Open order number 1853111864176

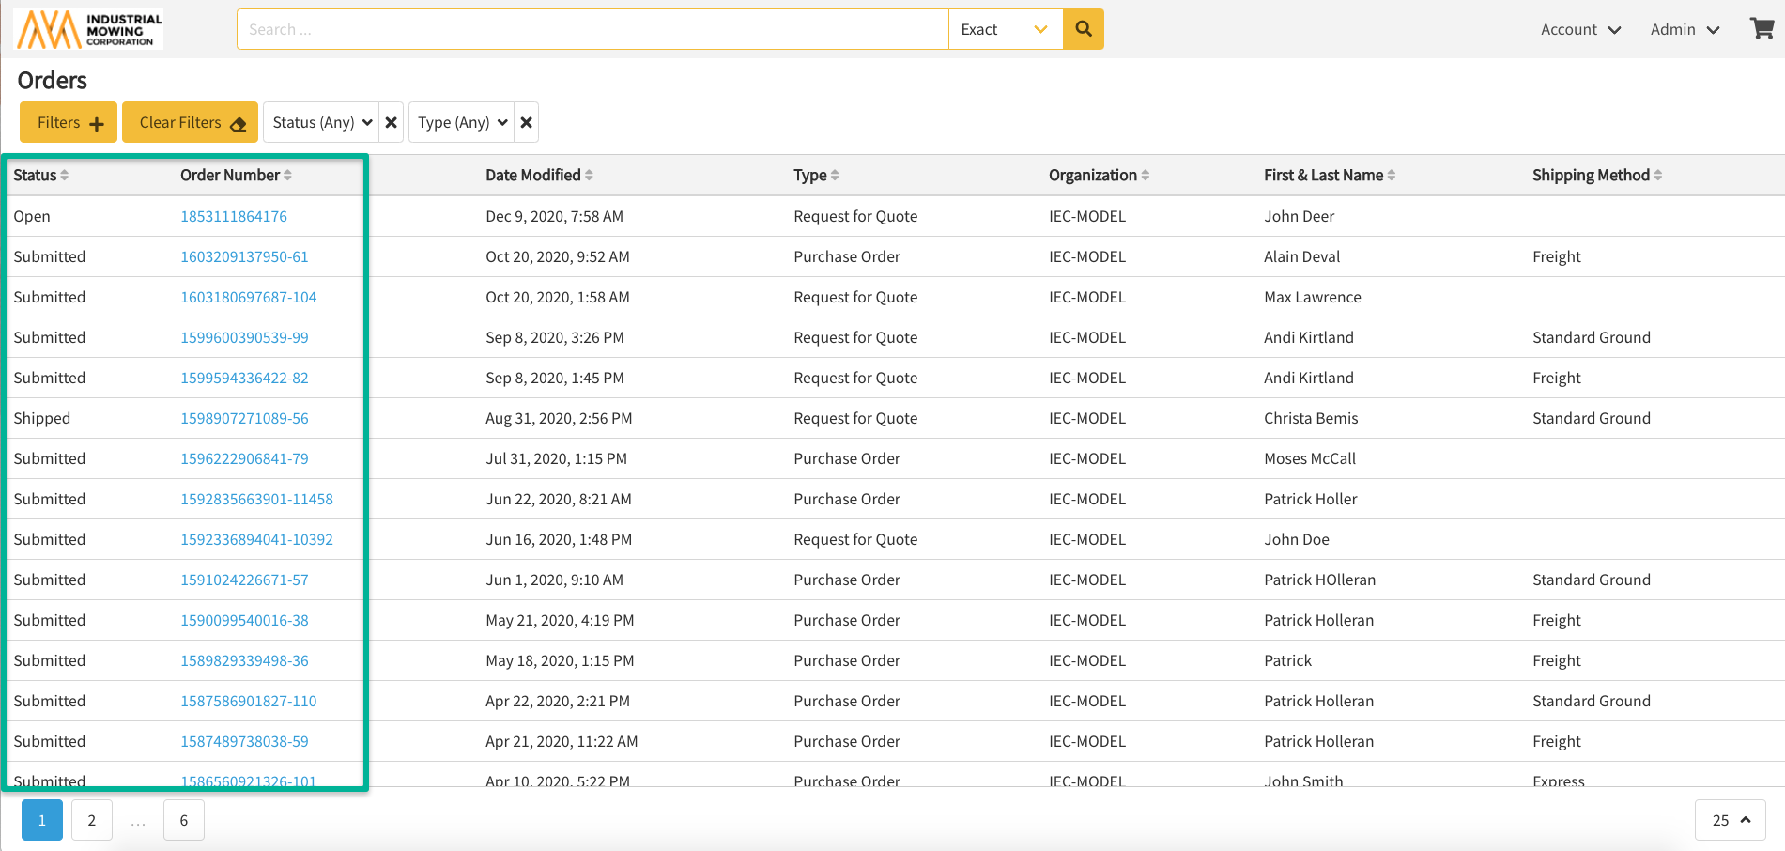pos(234,216)
